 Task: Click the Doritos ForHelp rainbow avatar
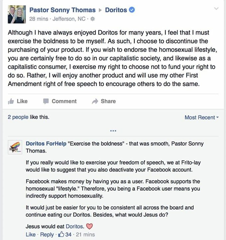[16, 148]
